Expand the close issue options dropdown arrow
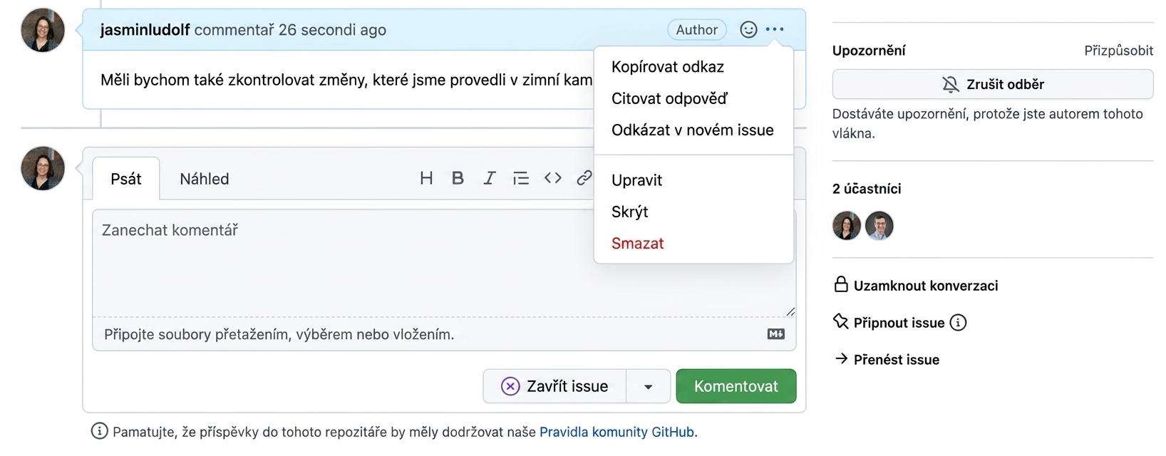The width and height of the screenshot is (1166, 456). (649, 386)
